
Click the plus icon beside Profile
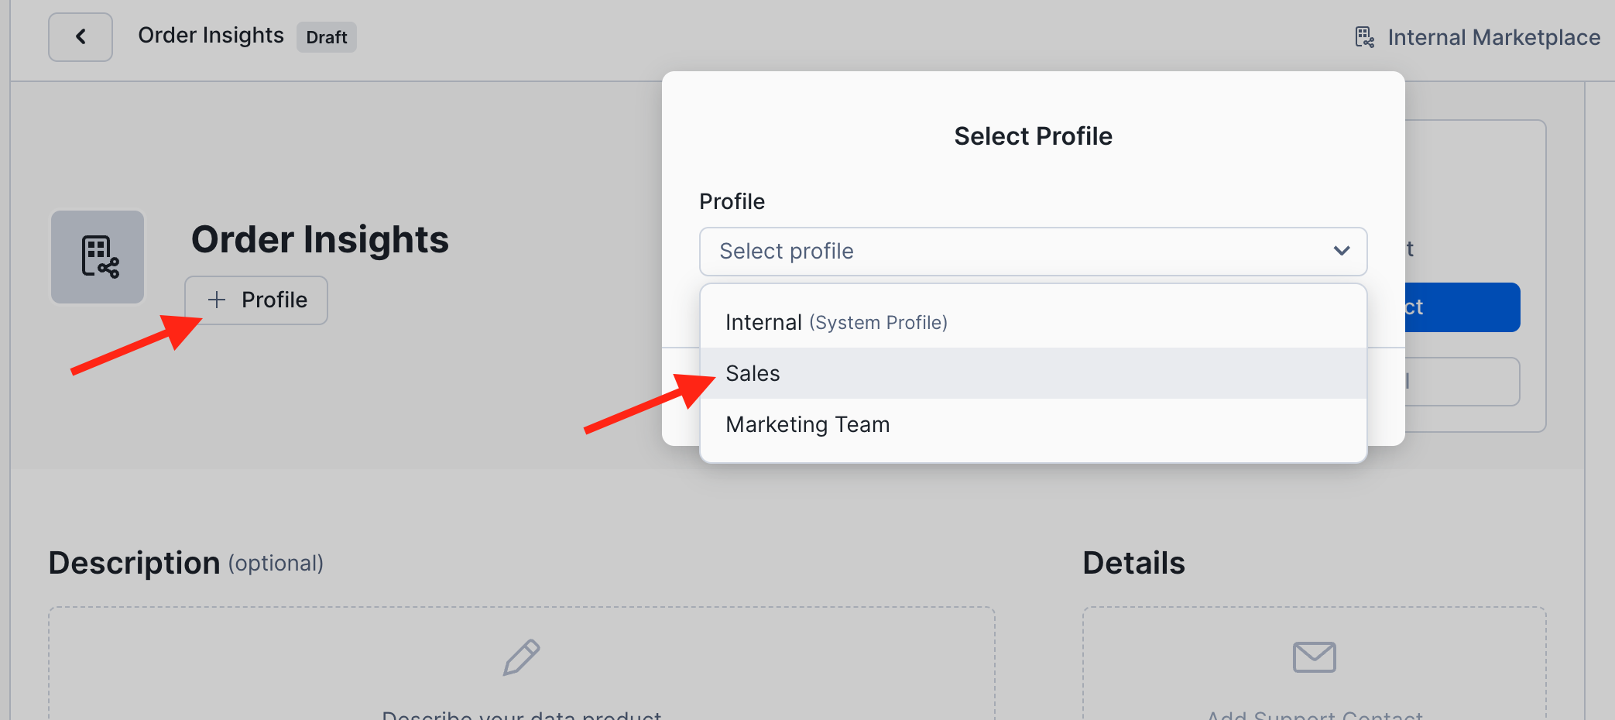[x=217, y=300]
